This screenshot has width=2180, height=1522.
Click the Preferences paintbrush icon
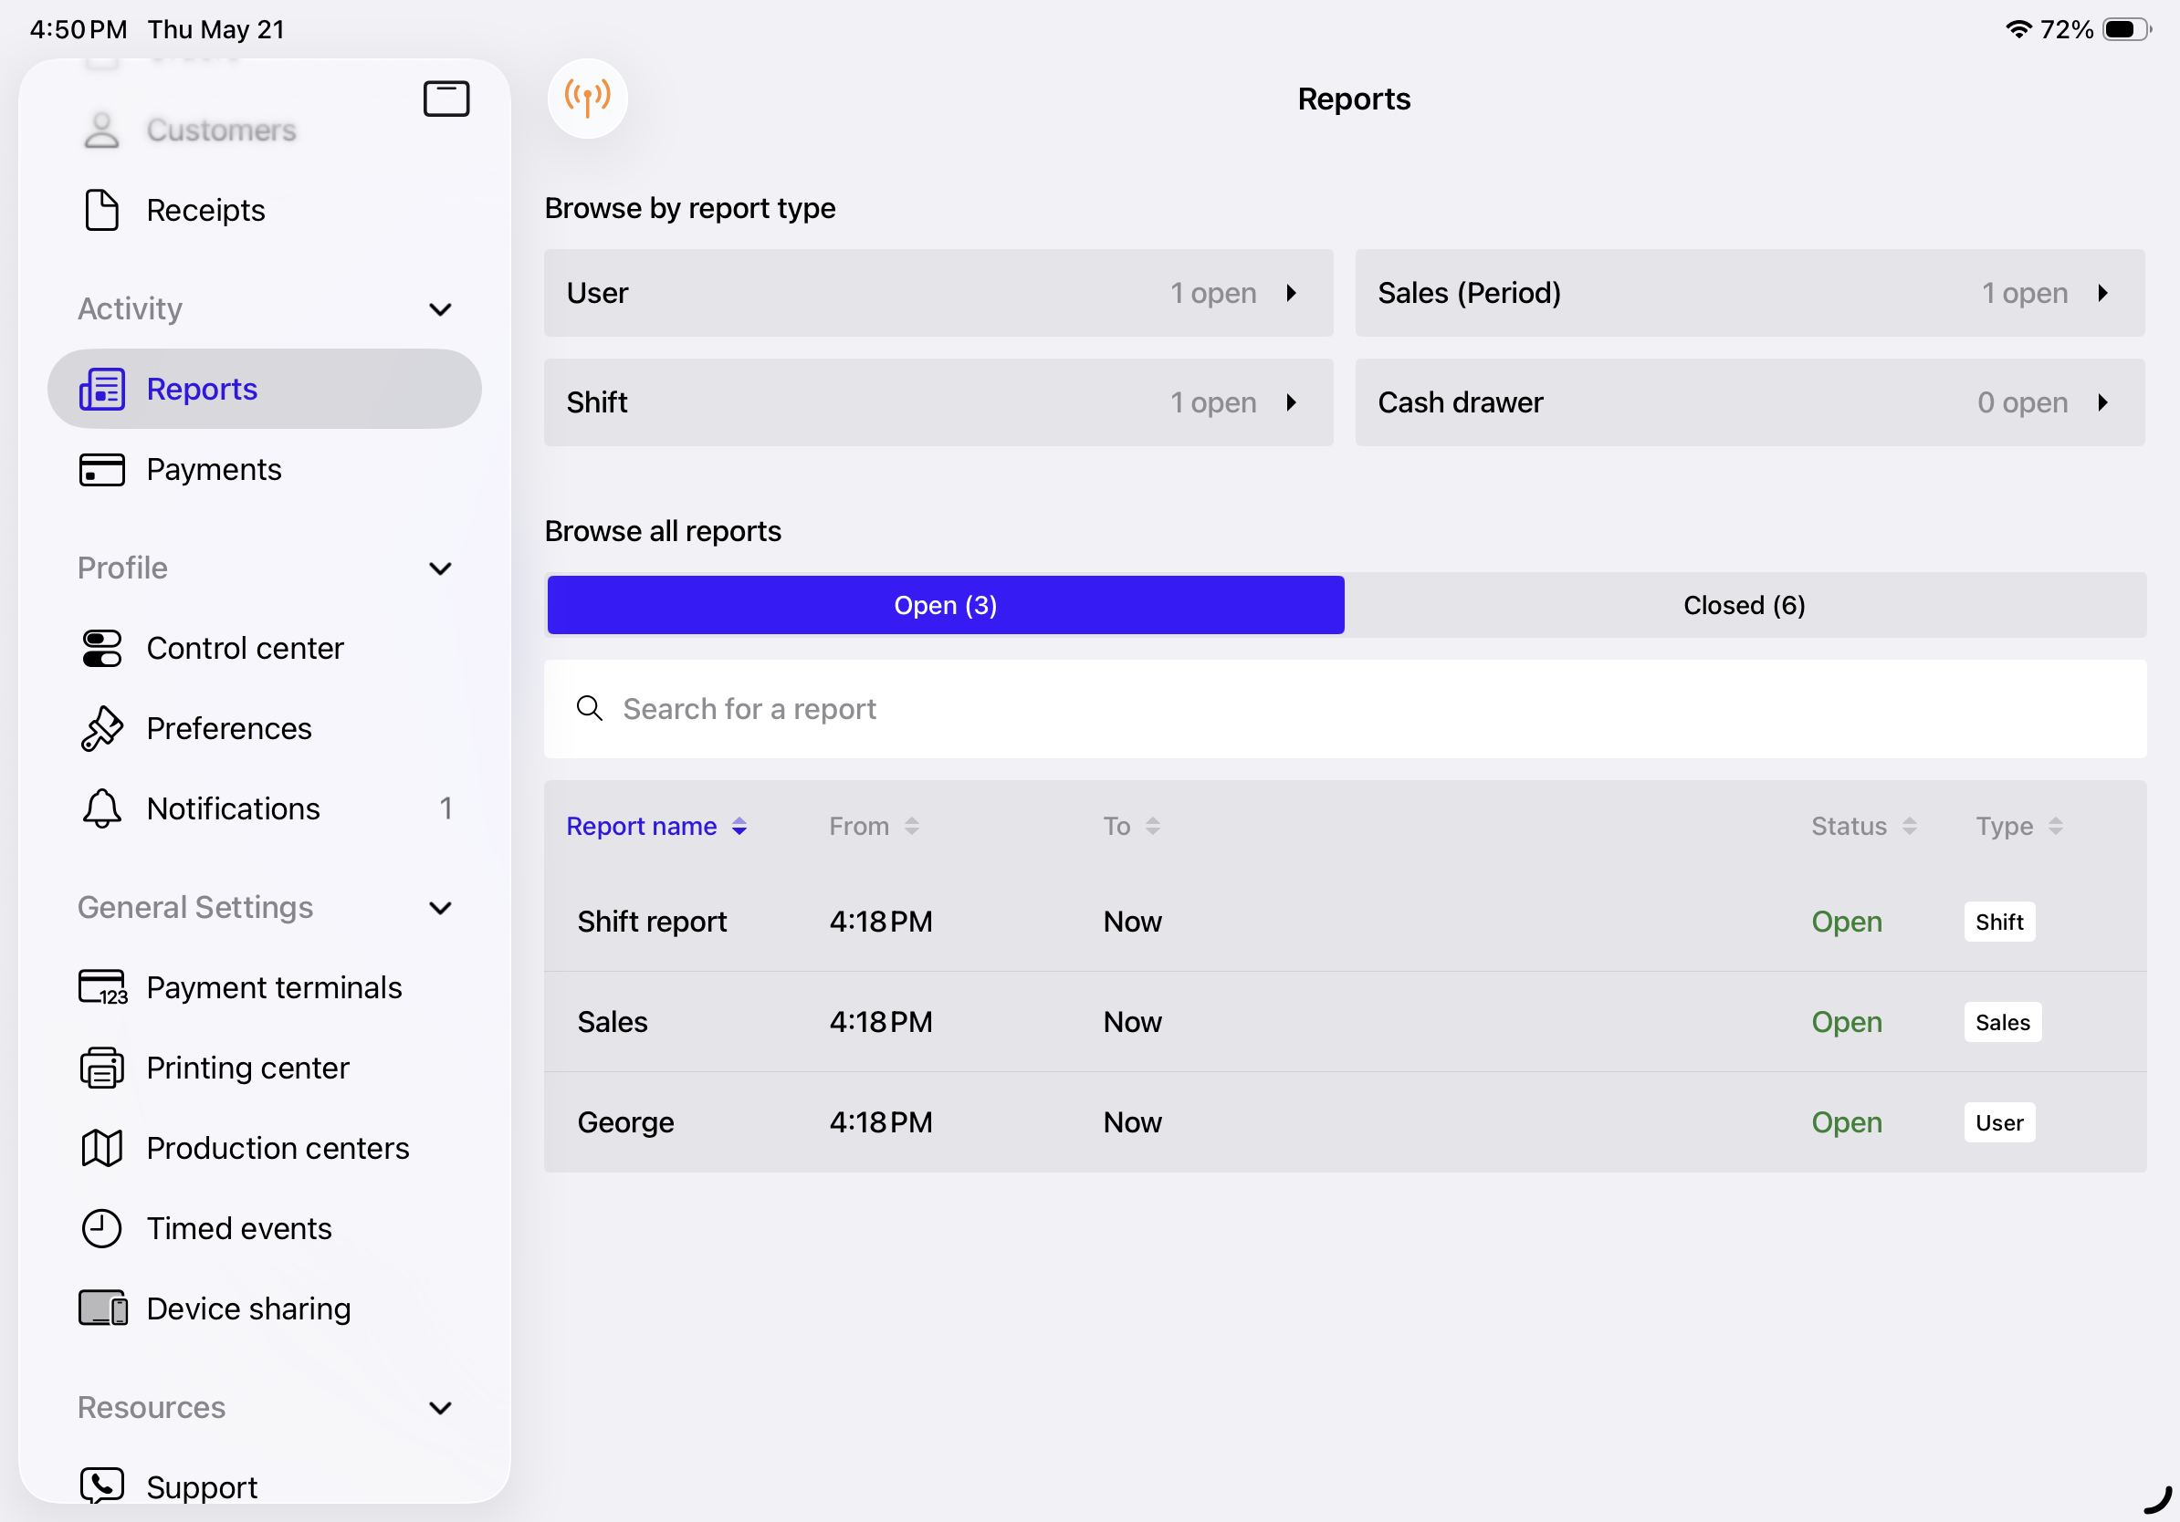tap(101, 729)
